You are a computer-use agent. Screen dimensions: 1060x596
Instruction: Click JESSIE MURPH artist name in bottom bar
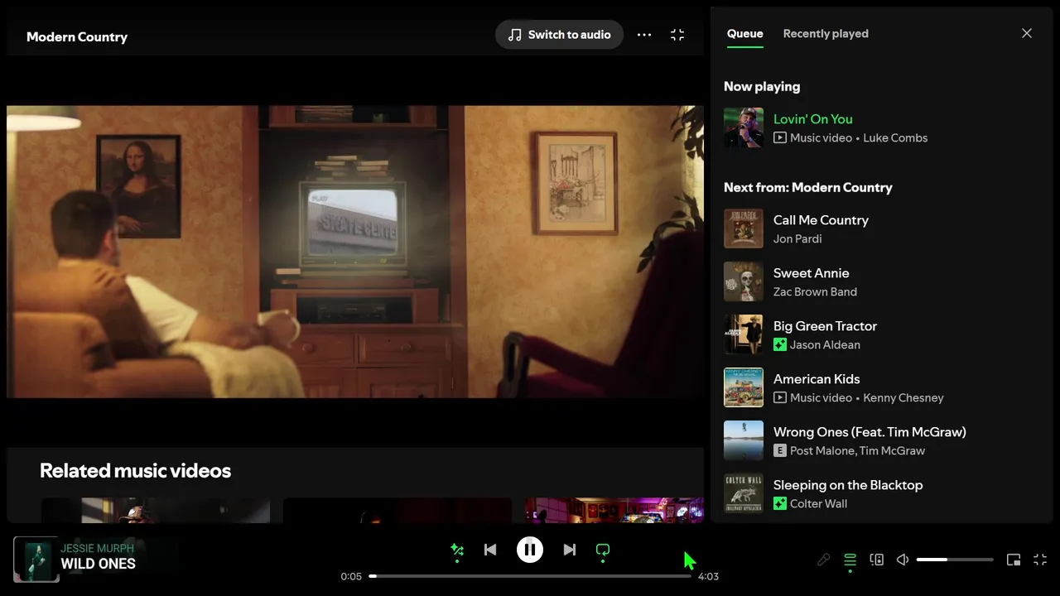pyautogui.click(x=97, y=549)
